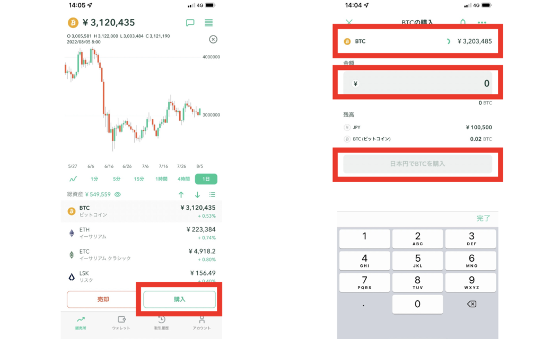The image size is (543, 339).
Task: Open the coin list view icon
Action: pos(213,194)
